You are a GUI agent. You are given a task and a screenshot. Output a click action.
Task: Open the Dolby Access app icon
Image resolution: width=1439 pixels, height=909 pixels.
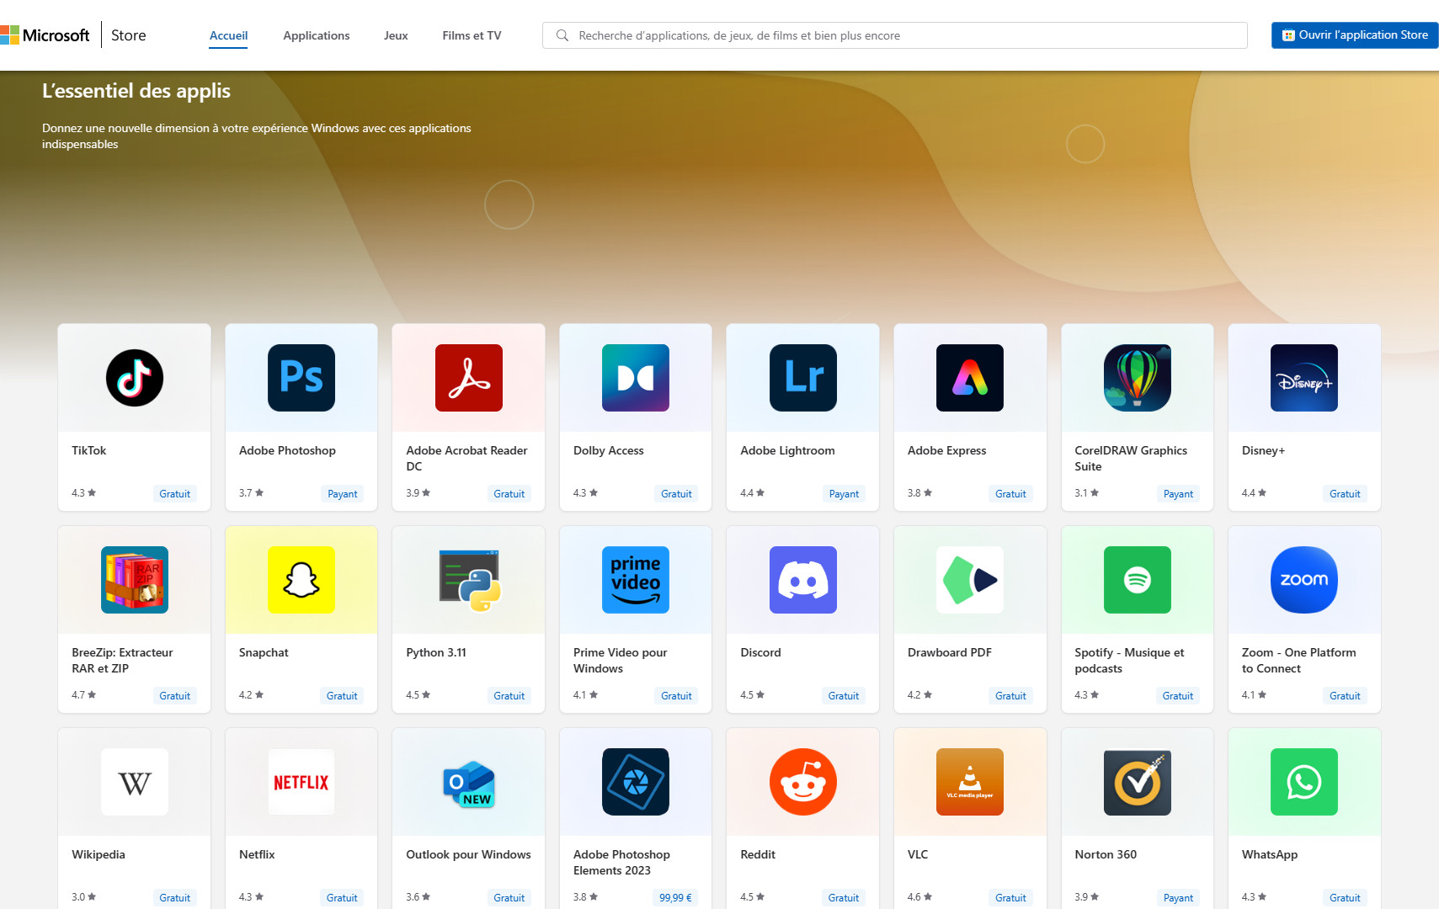point(636,378)
